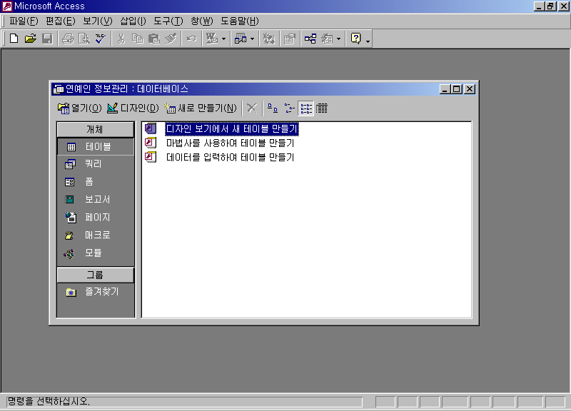
Task: Click the Paste clipboard icon
Action: (x=154, y=39)
